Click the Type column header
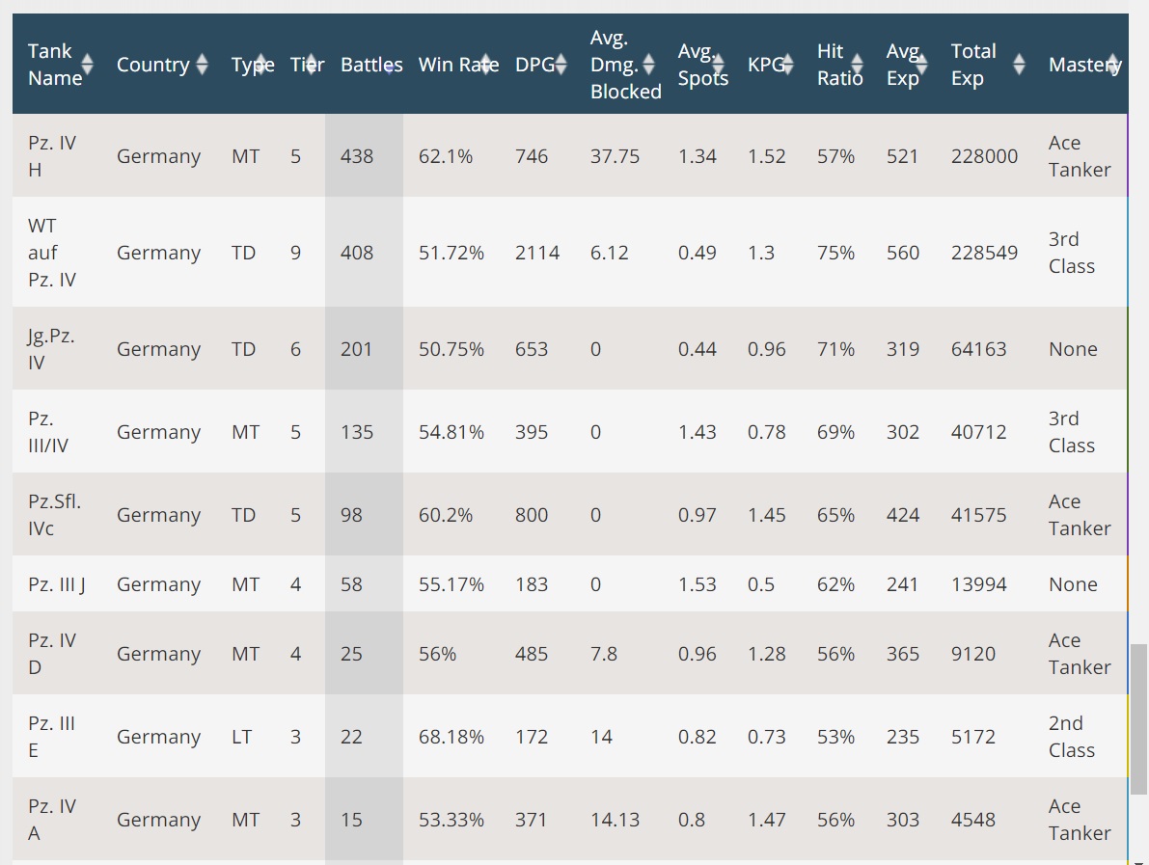Viewport: 1149px width, 865px height. pos(253,65)
